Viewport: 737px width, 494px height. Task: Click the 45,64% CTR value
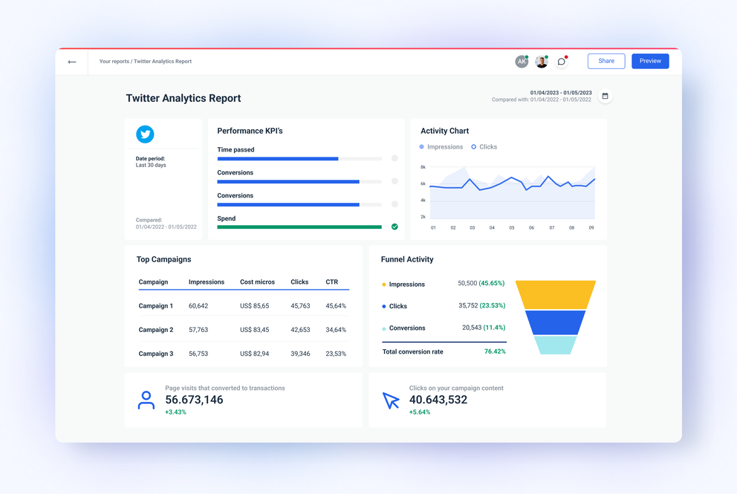pos(336,306)
